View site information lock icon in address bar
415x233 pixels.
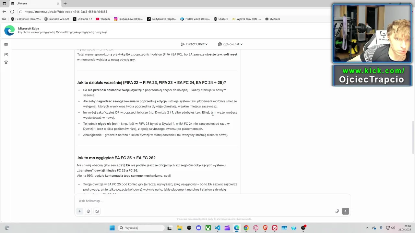[x=21, y=12]
